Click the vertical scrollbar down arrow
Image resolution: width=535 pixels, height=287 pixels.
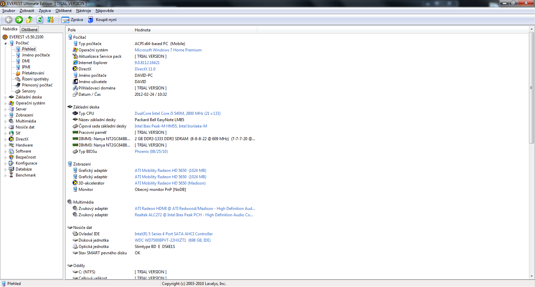532,276
